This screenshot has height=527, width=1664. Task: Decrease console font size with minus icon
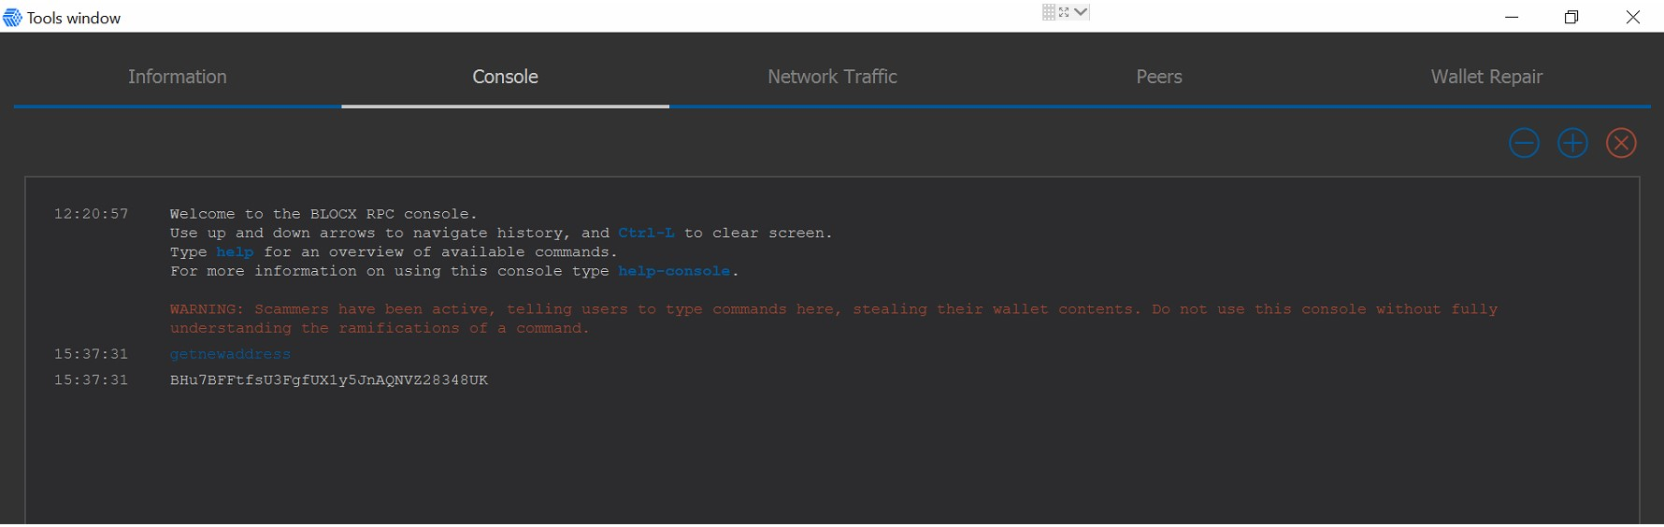pyautogui.click(x=1524, y=143)
